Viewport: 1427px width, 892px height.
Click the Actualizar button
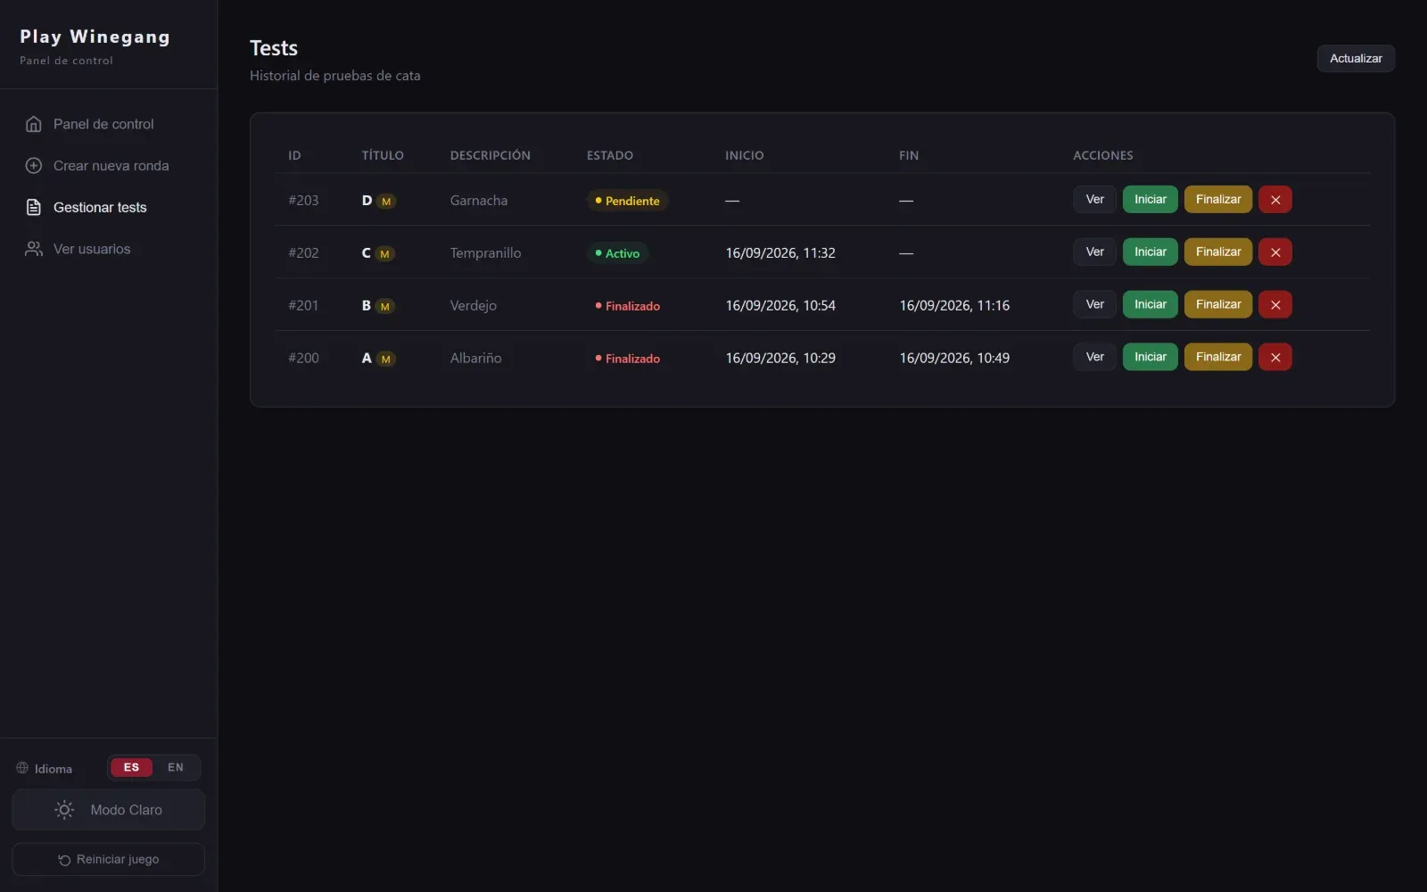click(x=1356, y=59)
